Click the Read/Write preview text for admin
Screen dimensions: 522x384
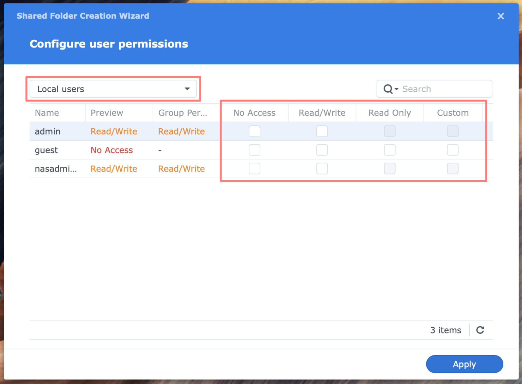(114, 131)
